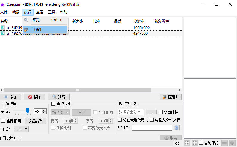Click the 应用 button
Screen dimensions: 237x147
pos(81,112)
